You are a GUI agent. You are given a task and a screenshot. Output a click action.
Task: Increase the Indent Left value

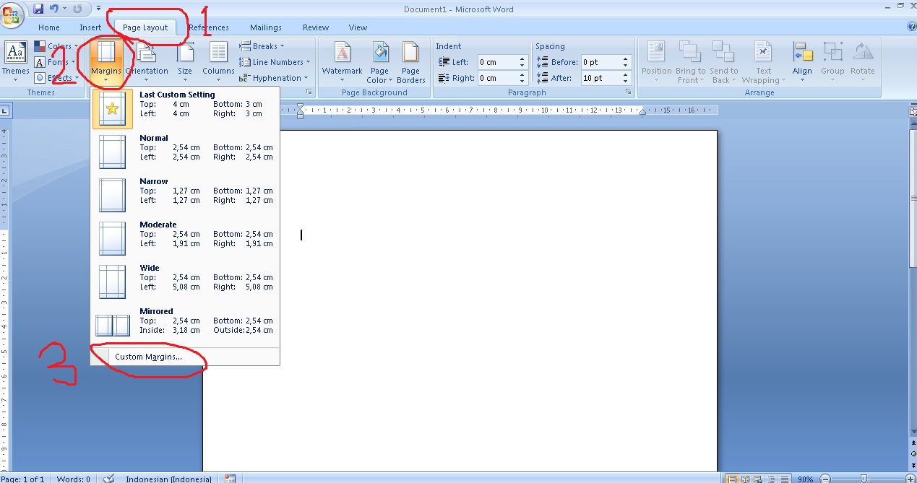point(522,58)
